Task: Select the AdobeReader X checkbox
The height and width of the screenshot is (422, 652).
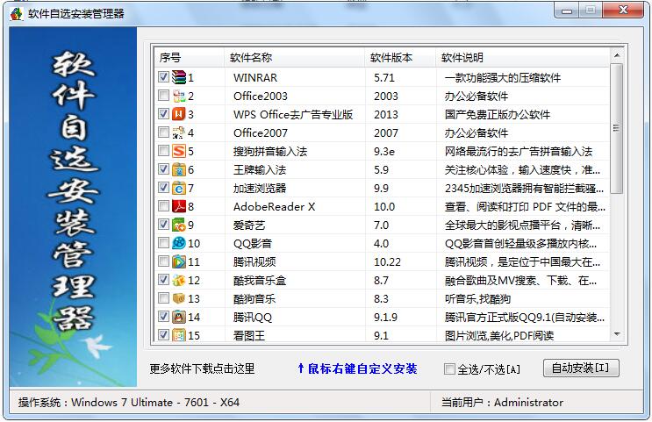Action: pyautogui.click(x=163, y=206)
